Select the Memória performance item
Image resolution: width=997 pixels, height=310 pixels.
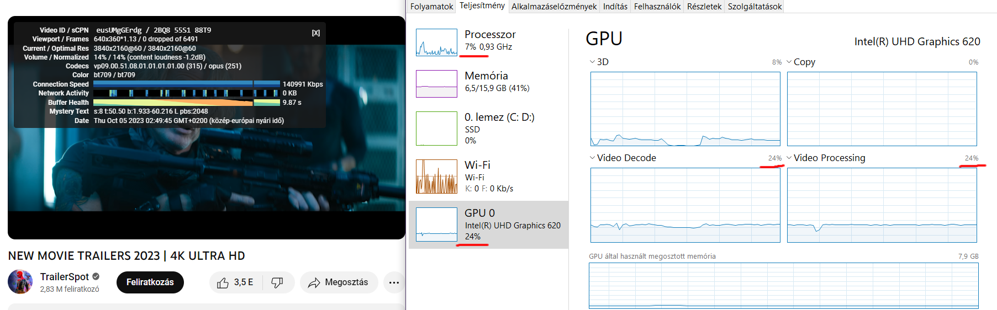point(488,83)
